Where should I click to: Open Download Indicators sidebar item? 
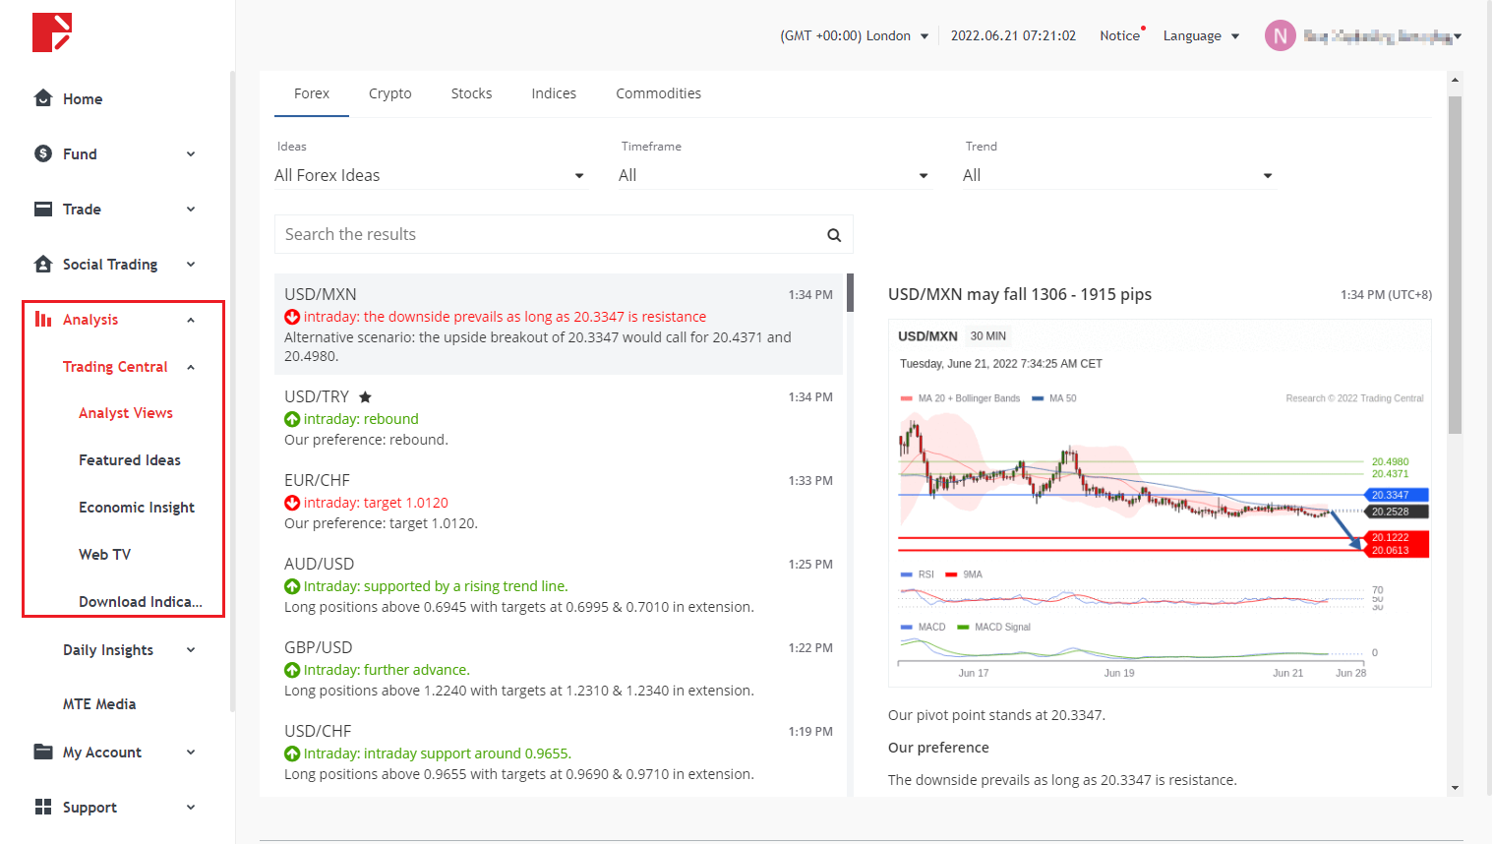coord(141,602)
